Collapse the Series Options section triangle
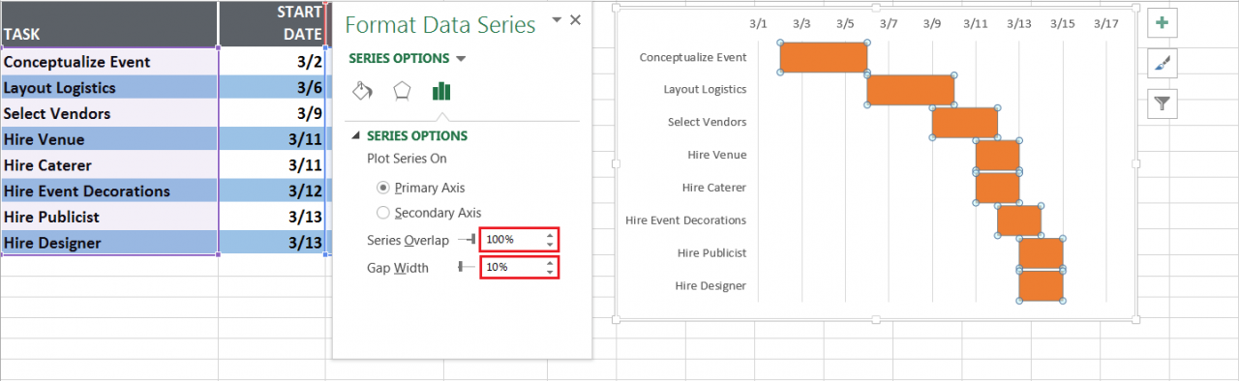Viewport: 1239px width, 381px height. tap(355, 136)
